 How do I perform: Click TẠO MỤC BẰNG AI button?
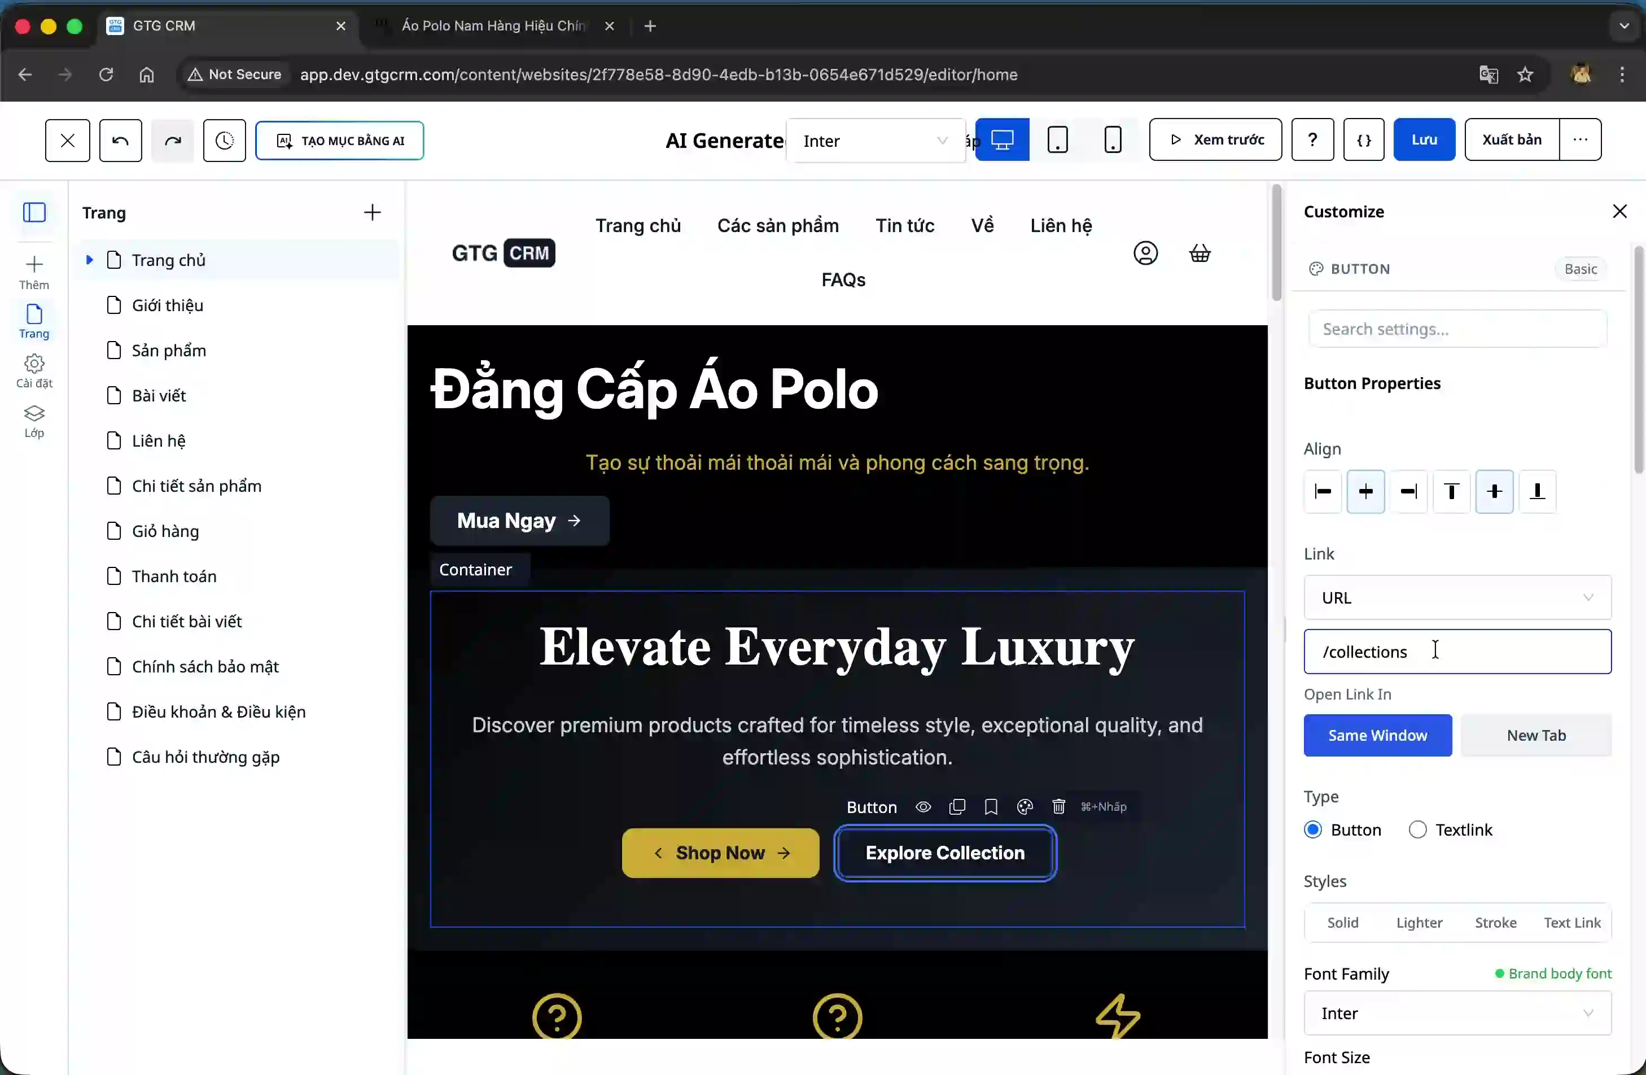click(339, 141)
